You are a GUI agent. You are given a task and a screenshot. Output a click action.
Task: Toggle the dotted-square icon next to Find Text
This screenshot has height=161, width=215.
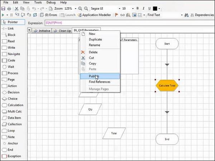[140, 15]
